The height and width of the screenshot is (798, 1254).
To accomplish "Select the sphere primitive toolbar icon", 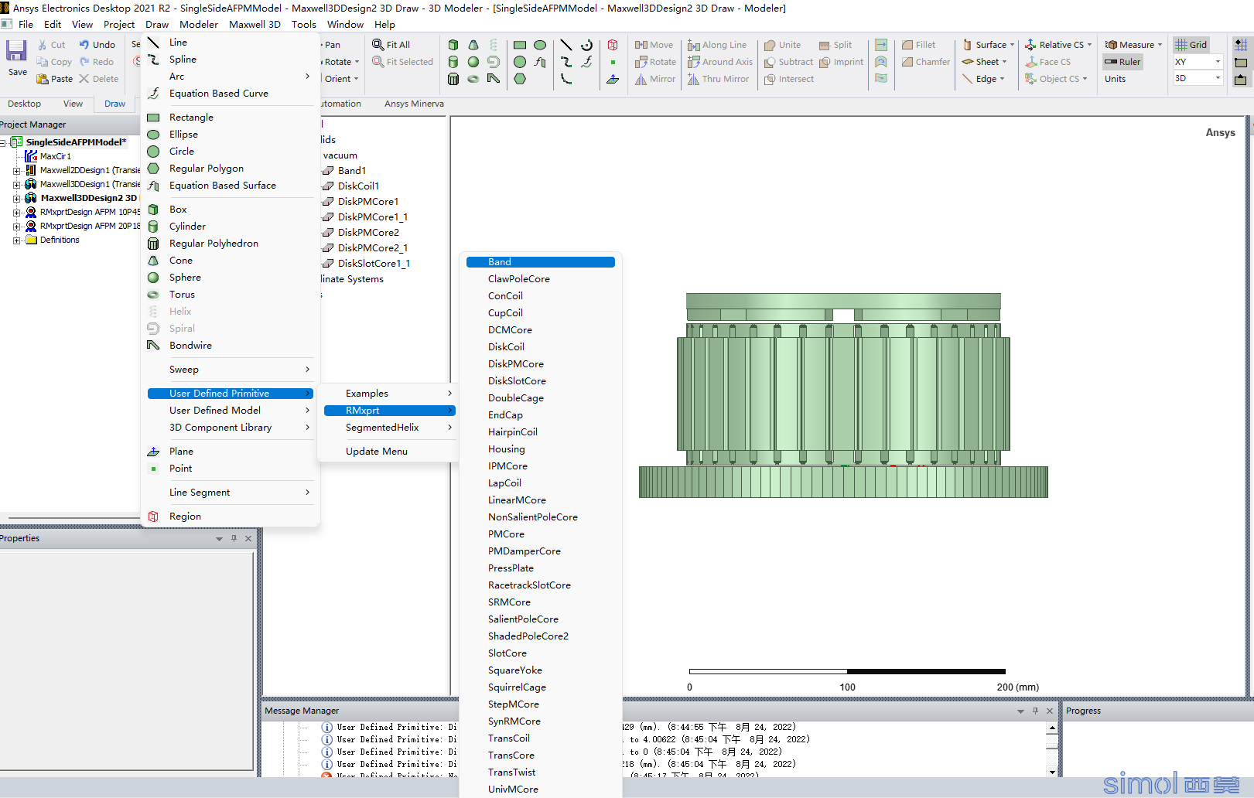I will click(x=473, y=62).
